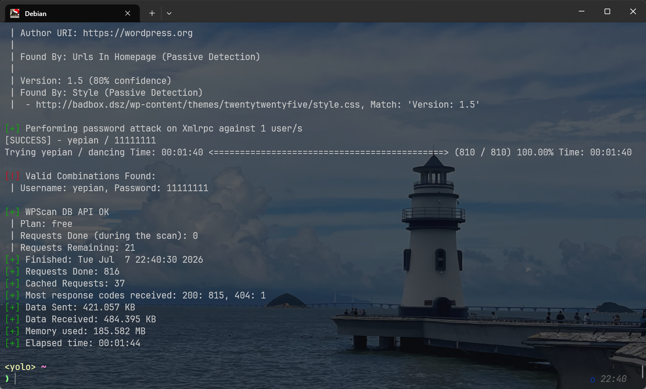Click 'Found By: Style (Passive Detection)' line

pyautogui.click(x=111, y=93)
